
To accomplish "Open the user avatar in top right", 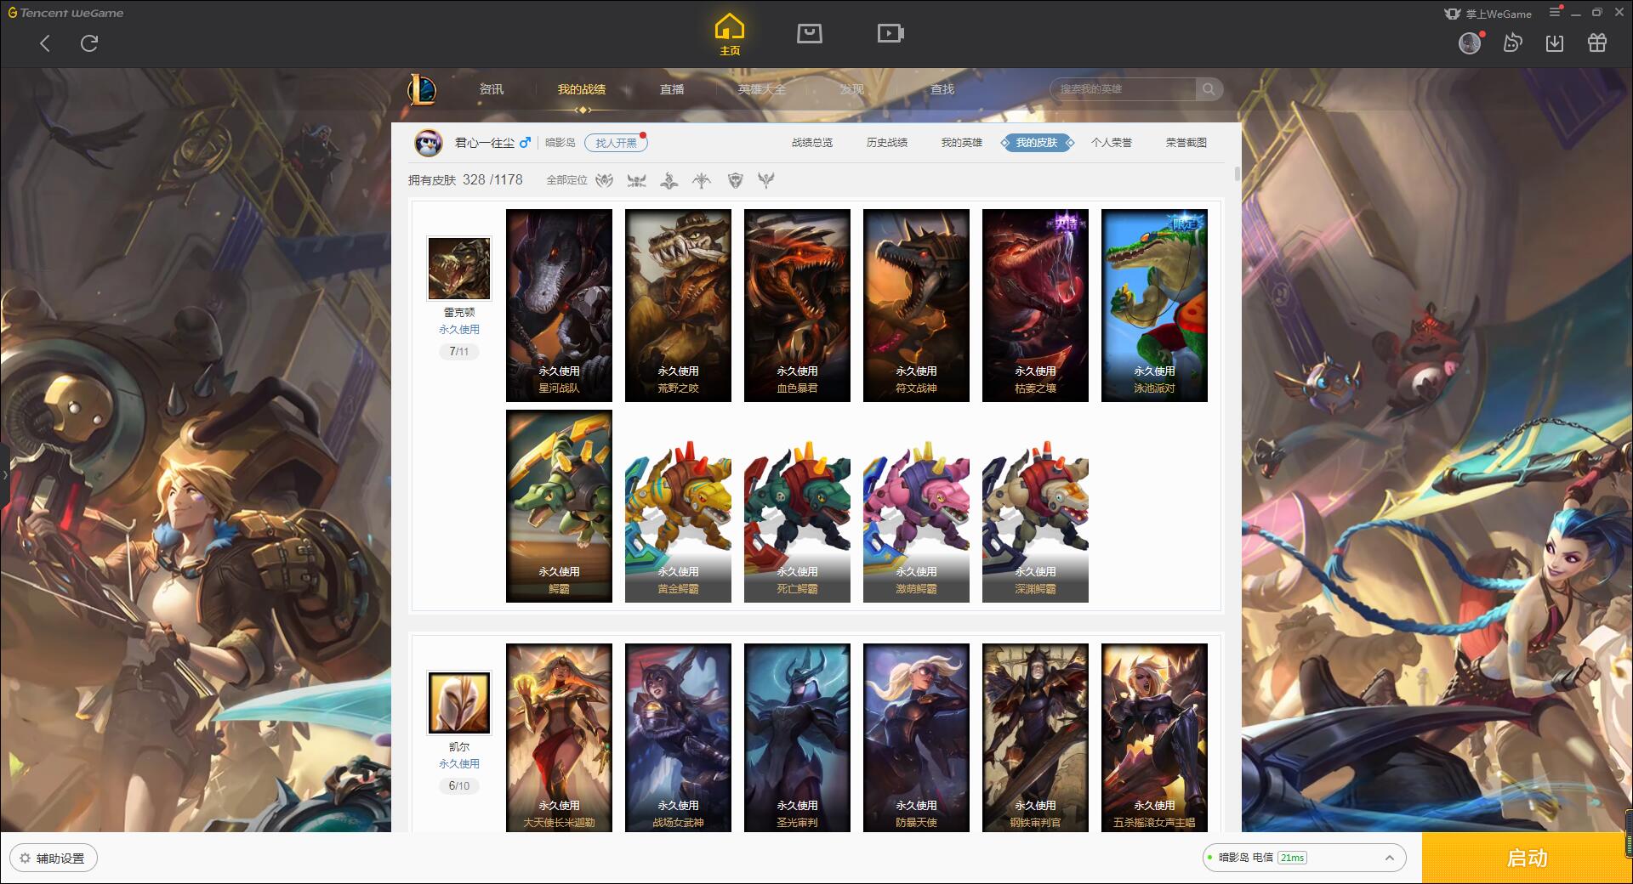I will (1470, 43).
